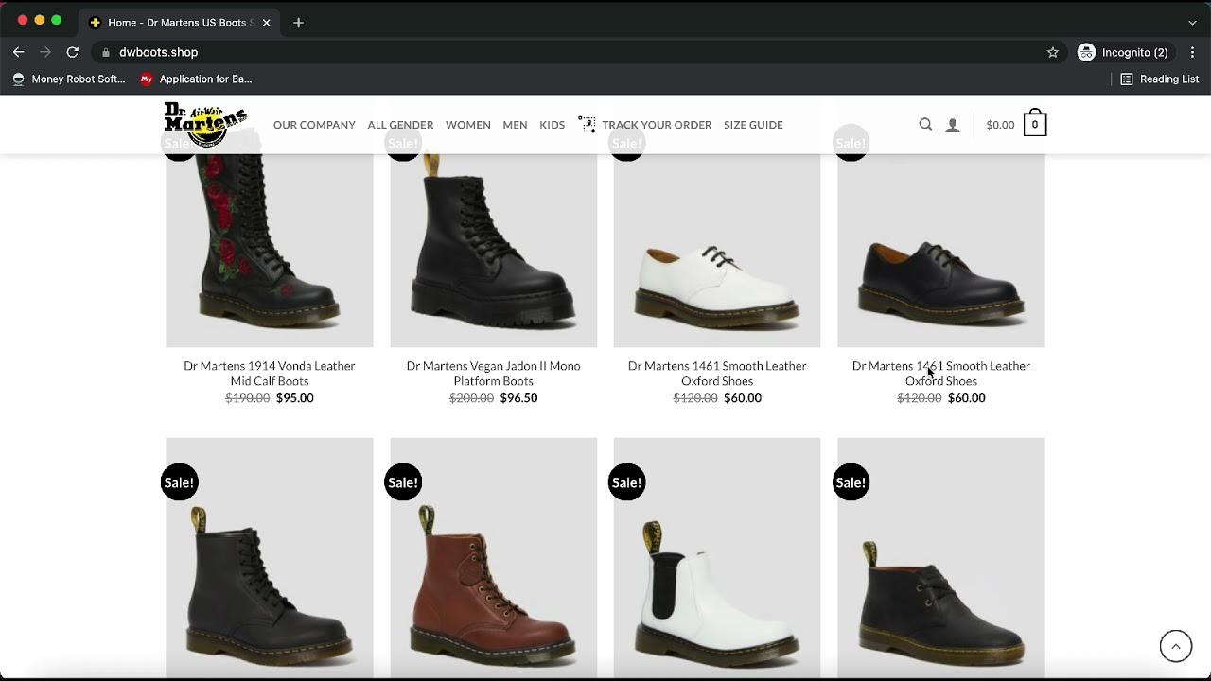Bookmark this page with the star icon
Screen dimensions: 1211x681
pos(1052,52)
